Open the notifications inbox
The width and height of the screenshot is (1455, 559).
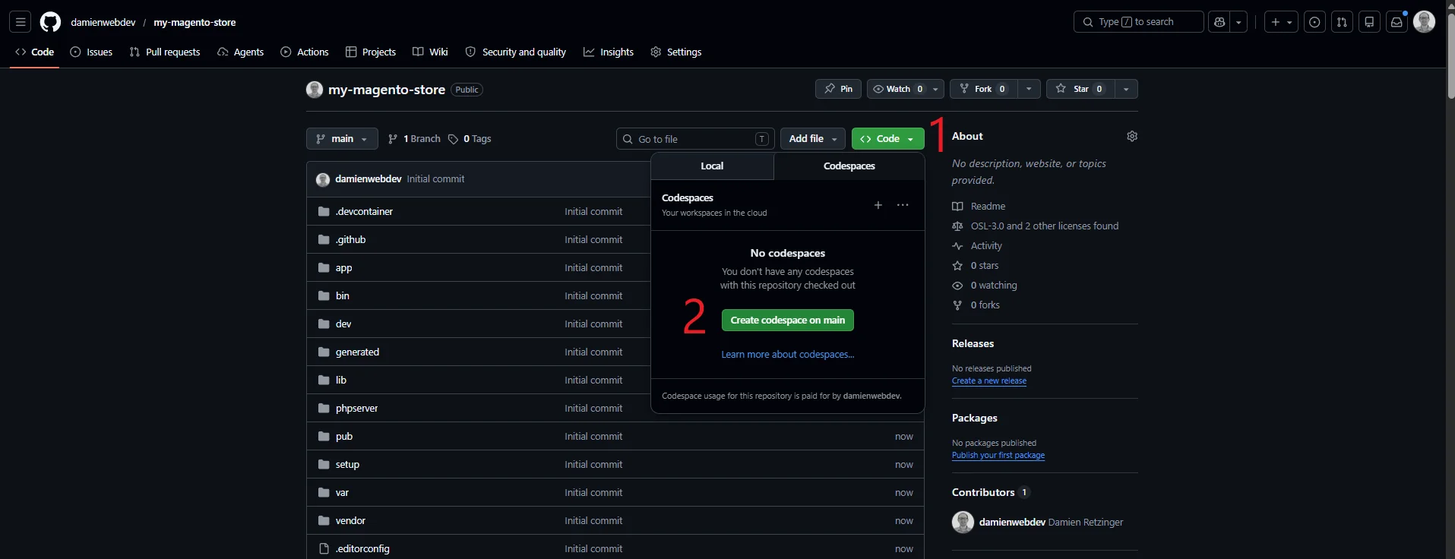(1396, 22)
